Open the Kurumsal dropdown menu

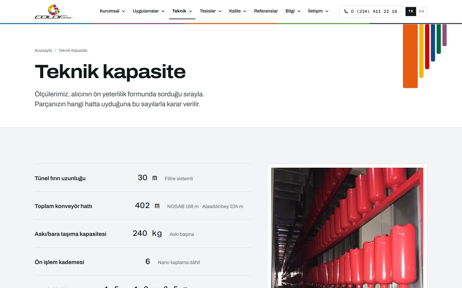click(x=112, y=11)
